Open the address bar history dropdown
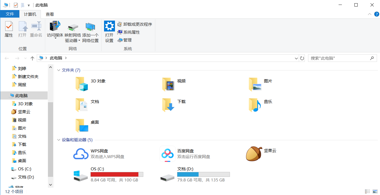Viewport: 380px width, 195px height. pos(296,58)
